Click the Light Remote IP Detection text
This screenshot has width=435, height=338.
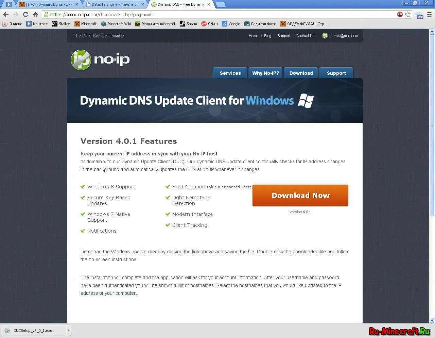(191, 200)
